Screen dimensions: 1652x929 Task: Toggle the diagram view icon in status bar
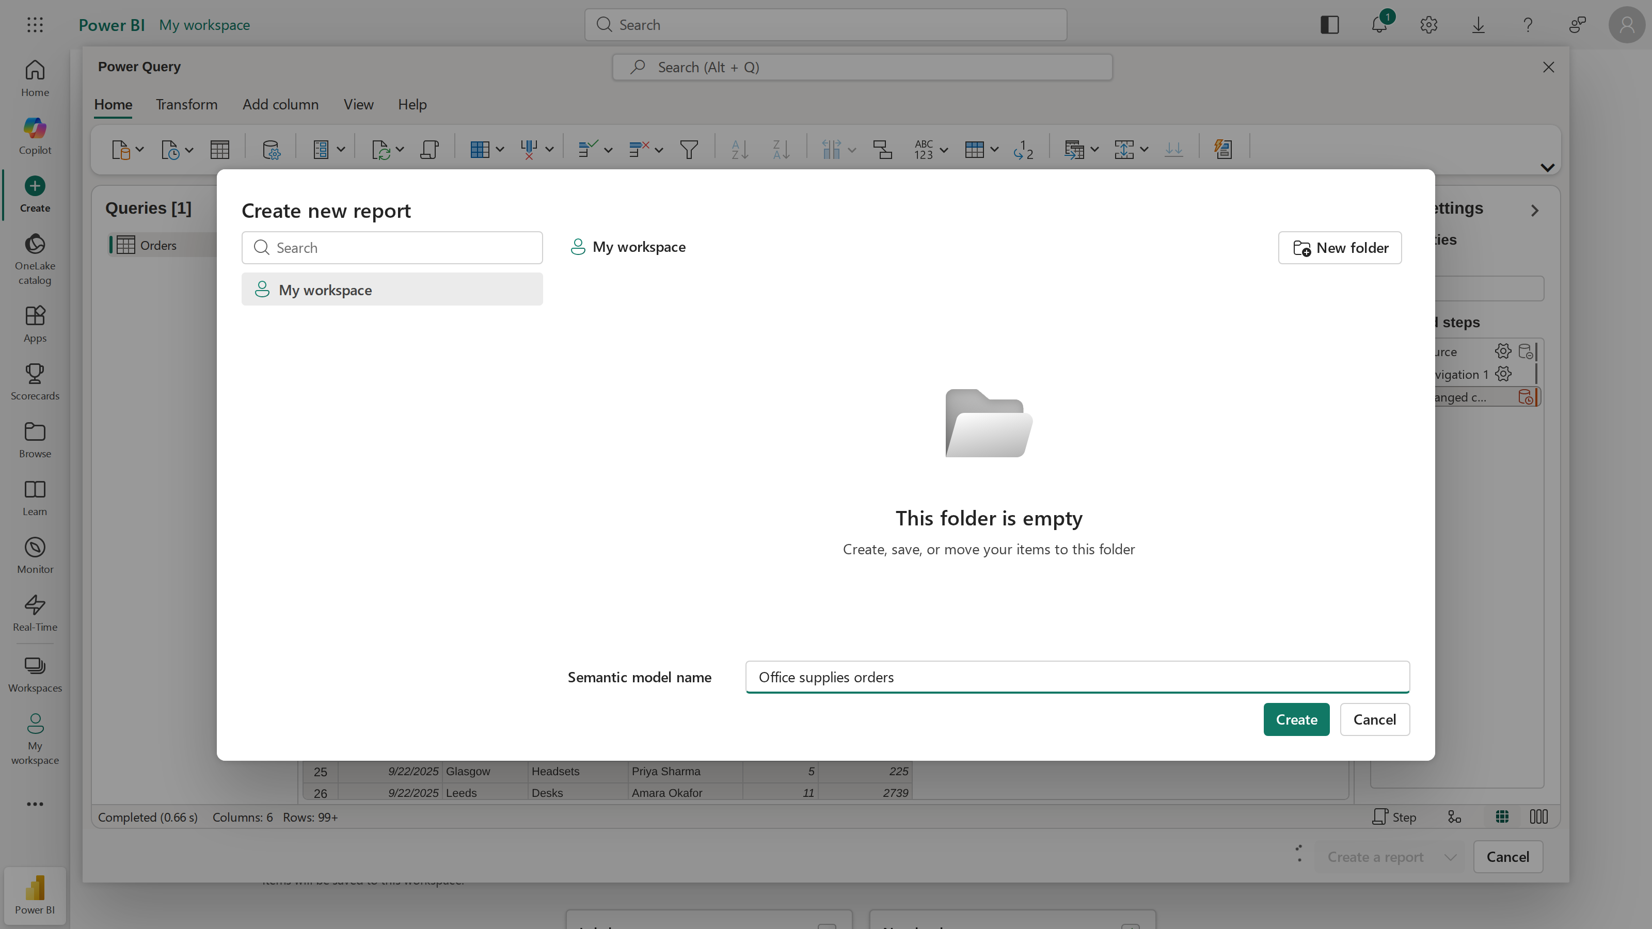(x=1454, y=817)
